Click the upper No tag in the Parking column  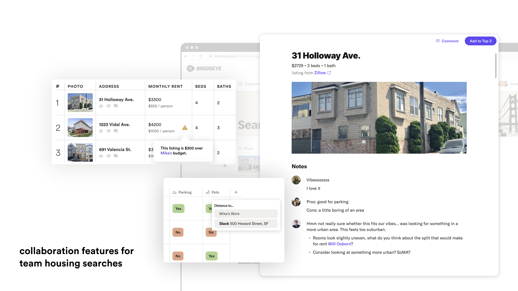(178, 232)
